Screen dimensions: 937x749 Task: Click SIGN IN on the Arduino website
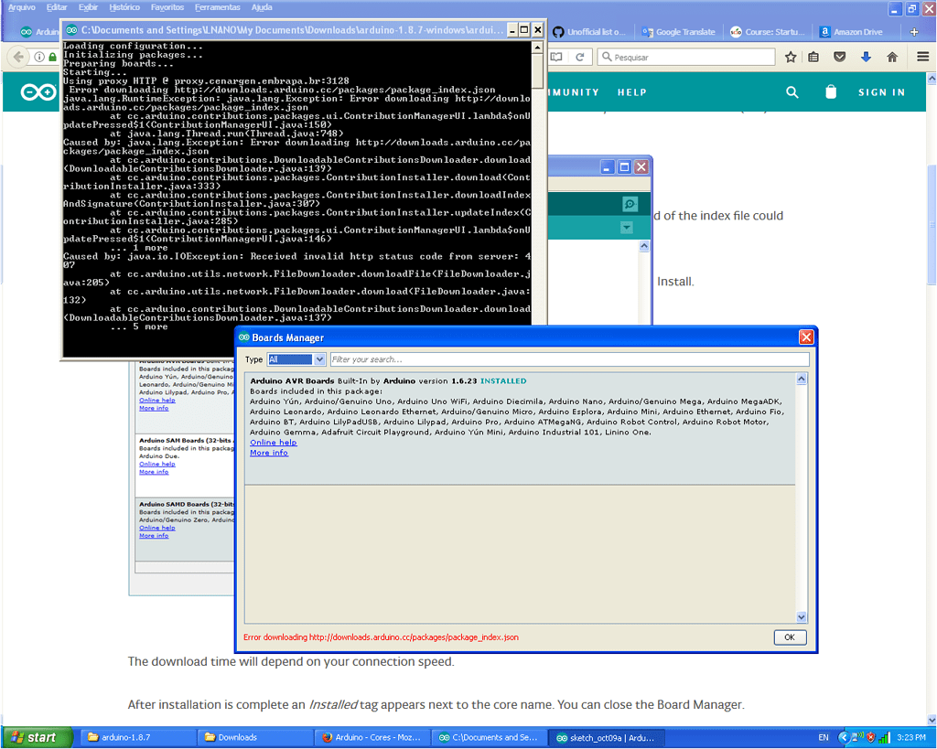pyautogui.click(x=881, y=91)
